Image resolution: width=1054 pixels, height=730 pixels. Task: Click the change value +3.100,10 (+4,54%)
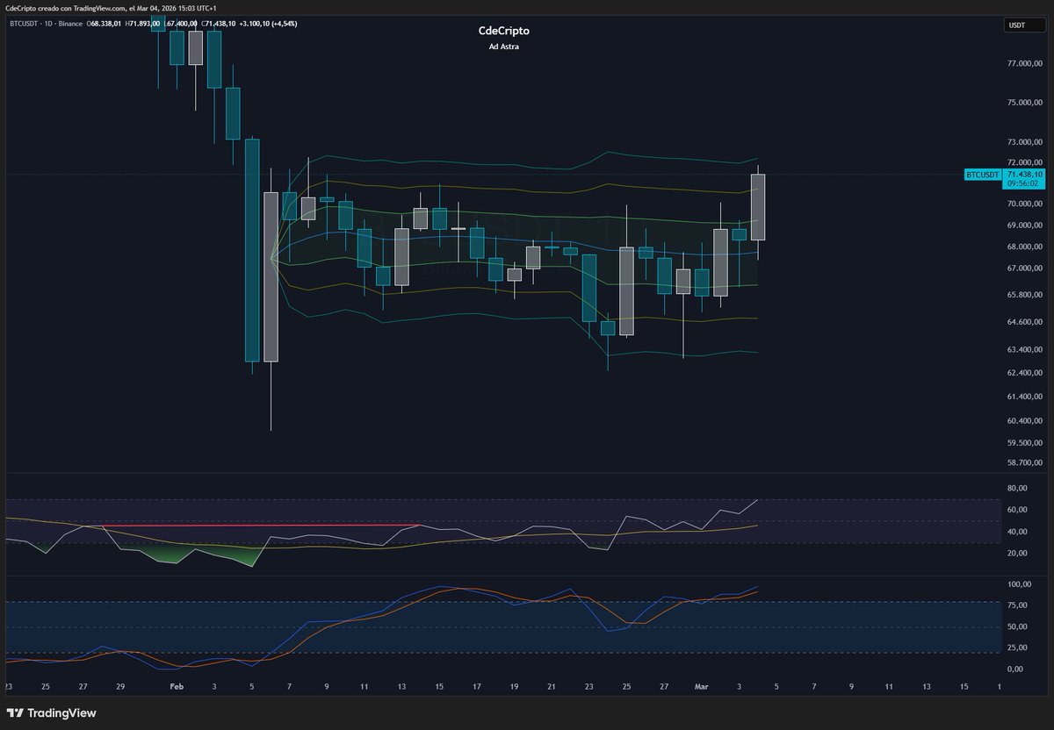click(268, 24)
